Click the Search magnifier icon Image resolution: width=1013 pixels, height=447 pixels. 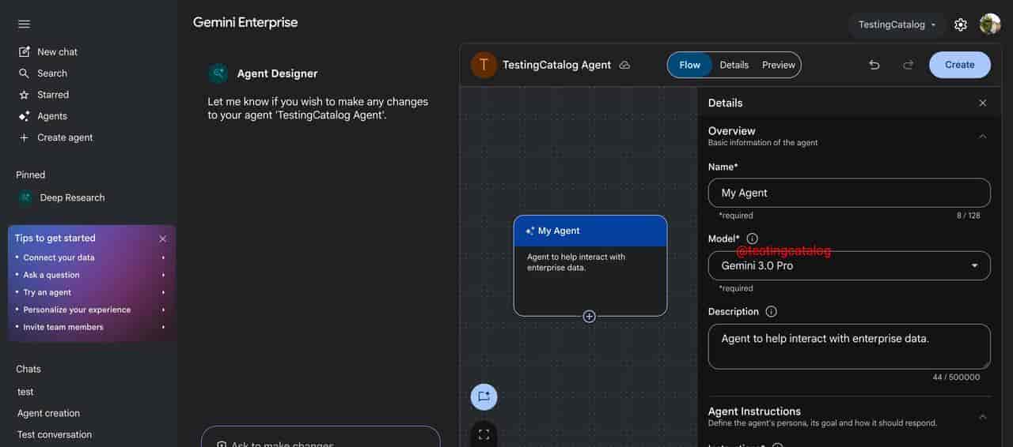[24, 73]
